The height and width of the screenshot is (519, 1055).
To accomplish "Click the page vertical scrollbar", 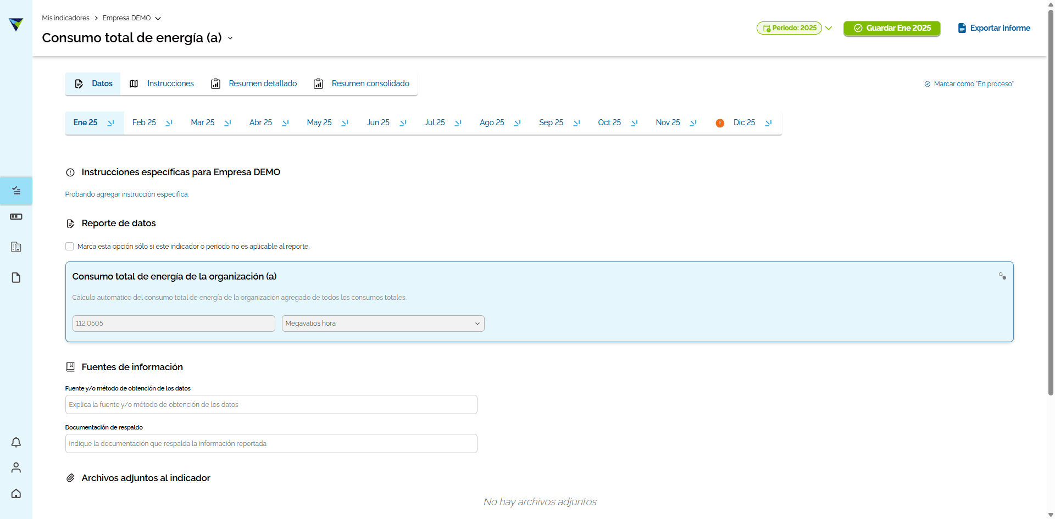I will coord(1051,203).
